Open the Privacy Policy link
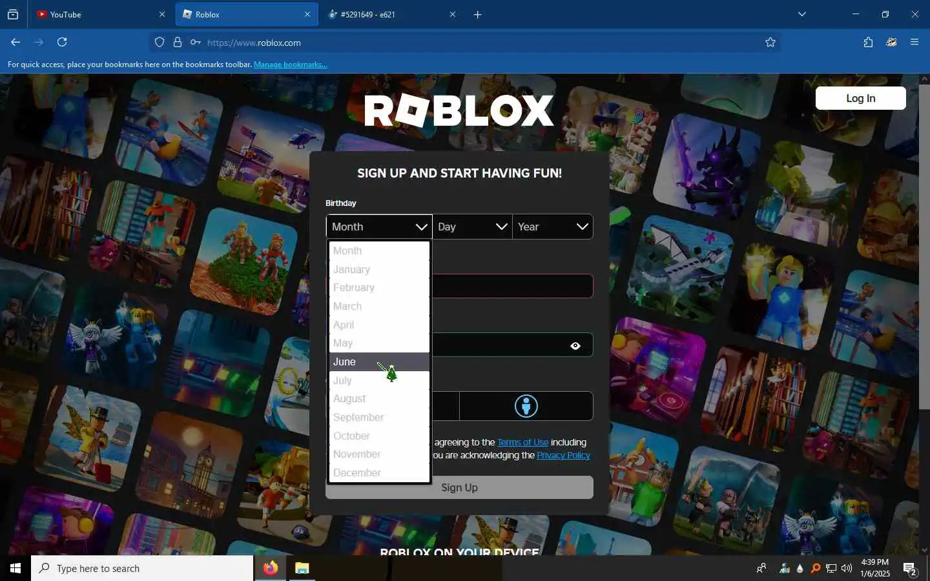Image resolution: width=930 pixels, height=581 pixels. tap(563, 455)
